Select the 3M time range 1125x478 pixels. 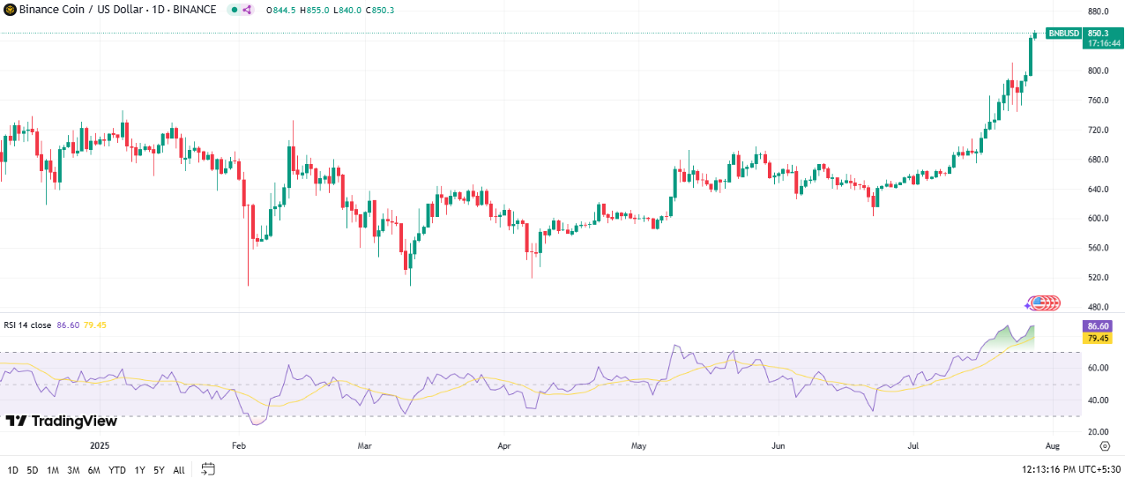coord(73,470)
